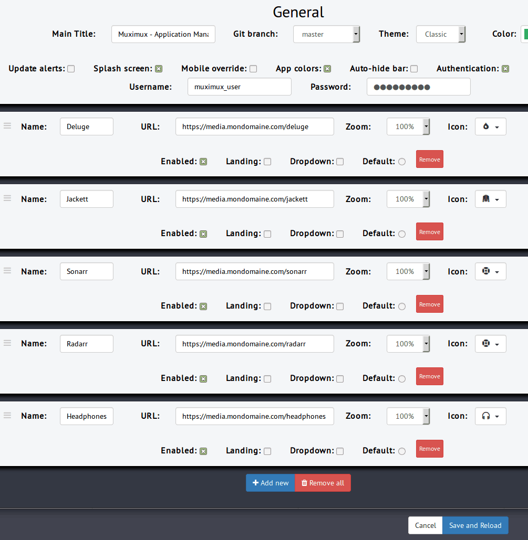Check Dropdown for Sonarr
528x540 pixels.
[x=340, y=306]
